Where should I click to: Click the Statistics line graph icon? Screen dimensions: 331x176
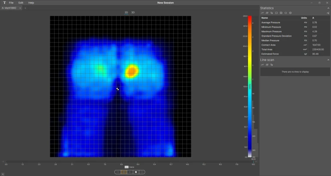coord(262,13)
